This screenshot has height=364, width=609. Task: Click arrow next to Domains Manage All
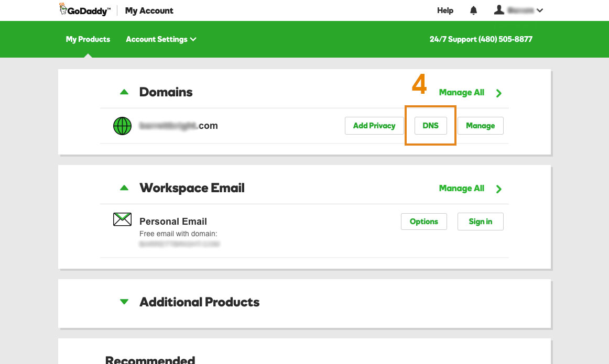pos(499,93)
